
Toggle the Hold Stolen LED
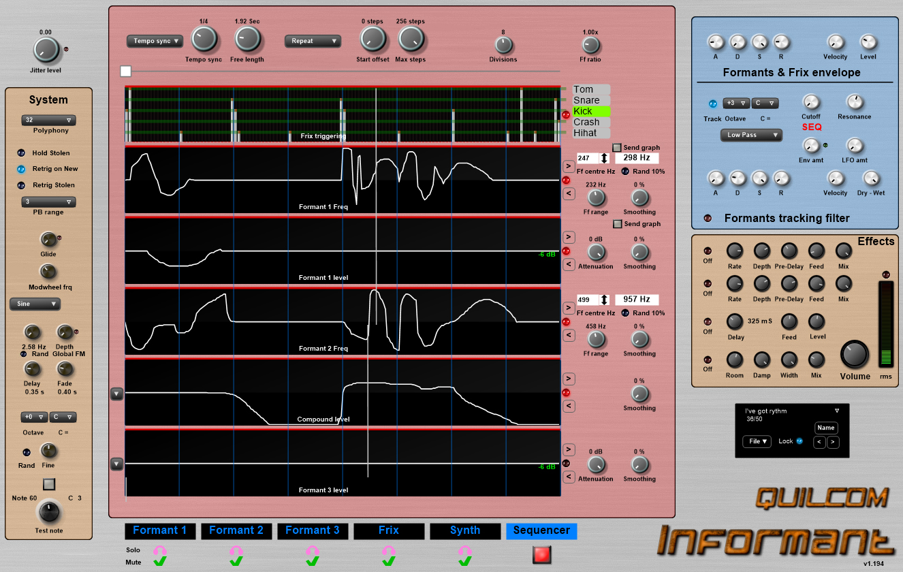(22, 153)
